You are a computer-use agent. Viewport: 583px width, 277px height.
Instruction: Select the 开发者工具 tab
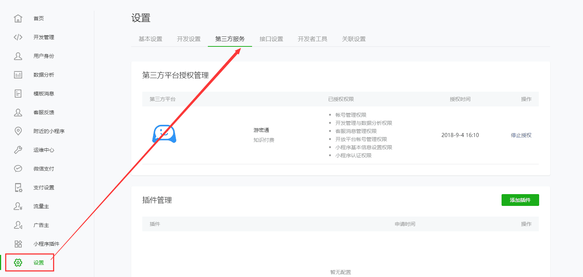pos(313,39)
